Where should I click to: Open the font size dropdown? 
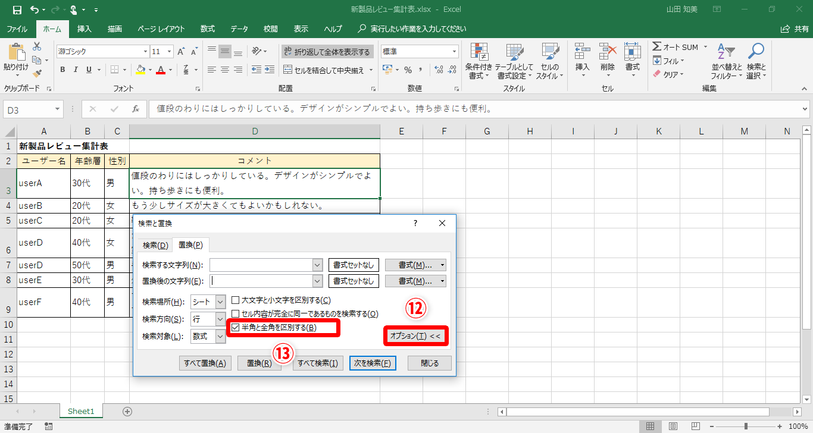(170, 52)
